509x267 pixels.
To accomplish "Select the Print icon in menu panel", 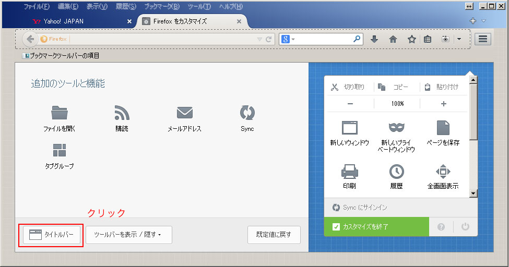I will tap(350, 171).
